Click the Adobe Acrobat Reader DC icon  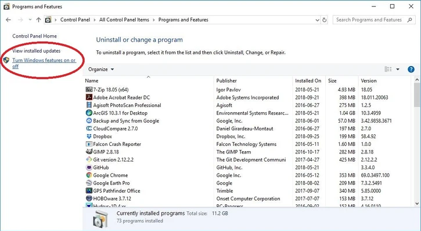(89, 97)
